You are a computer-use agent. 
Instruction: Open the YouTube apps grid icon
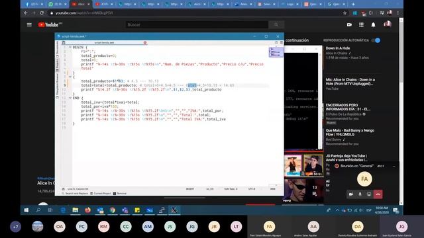[361, 25]
